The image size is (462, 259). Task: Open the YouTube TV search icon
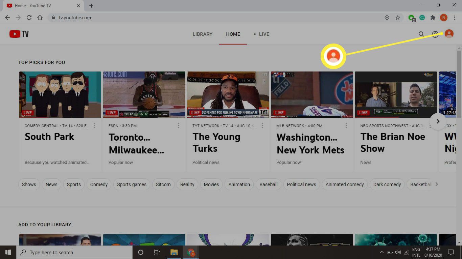pyautogui.click(x=421, y=34)
